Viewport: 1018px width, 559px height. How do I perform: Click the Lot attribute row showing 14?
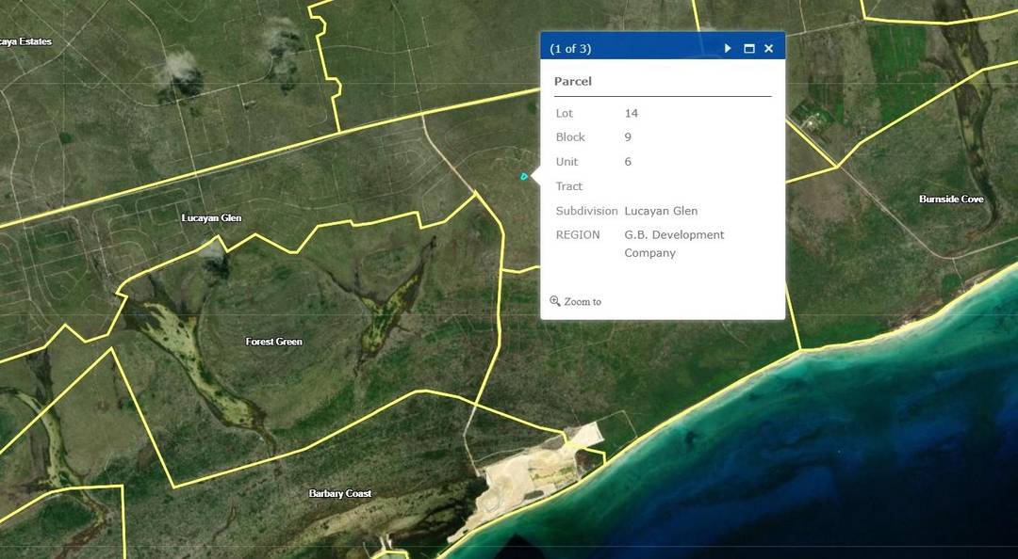tap(594, 113)
